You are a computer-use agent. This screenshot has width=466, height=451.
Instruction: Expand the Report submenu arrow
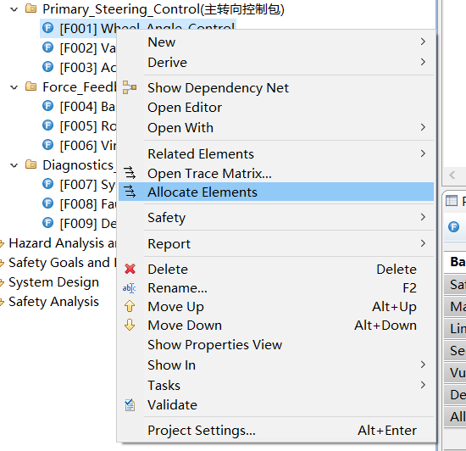coord(423,243)
